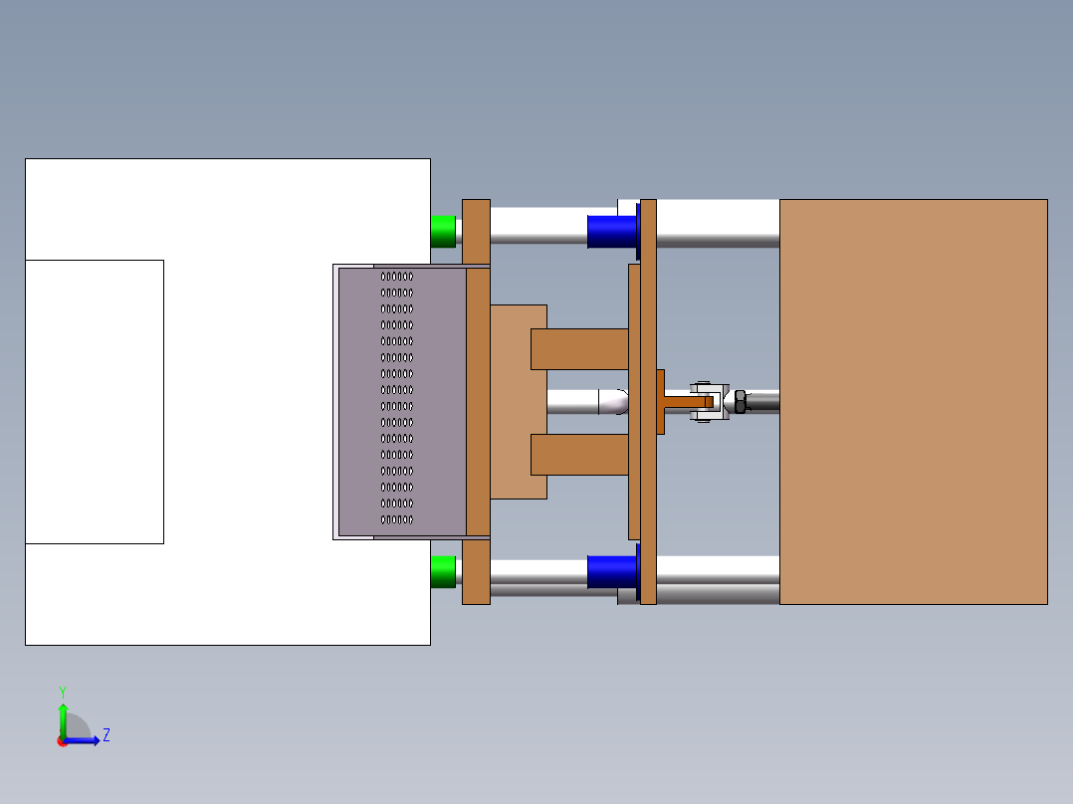Click the red origin point of the triad
The image size is (1073, 804).
click(x=62, y=741)
